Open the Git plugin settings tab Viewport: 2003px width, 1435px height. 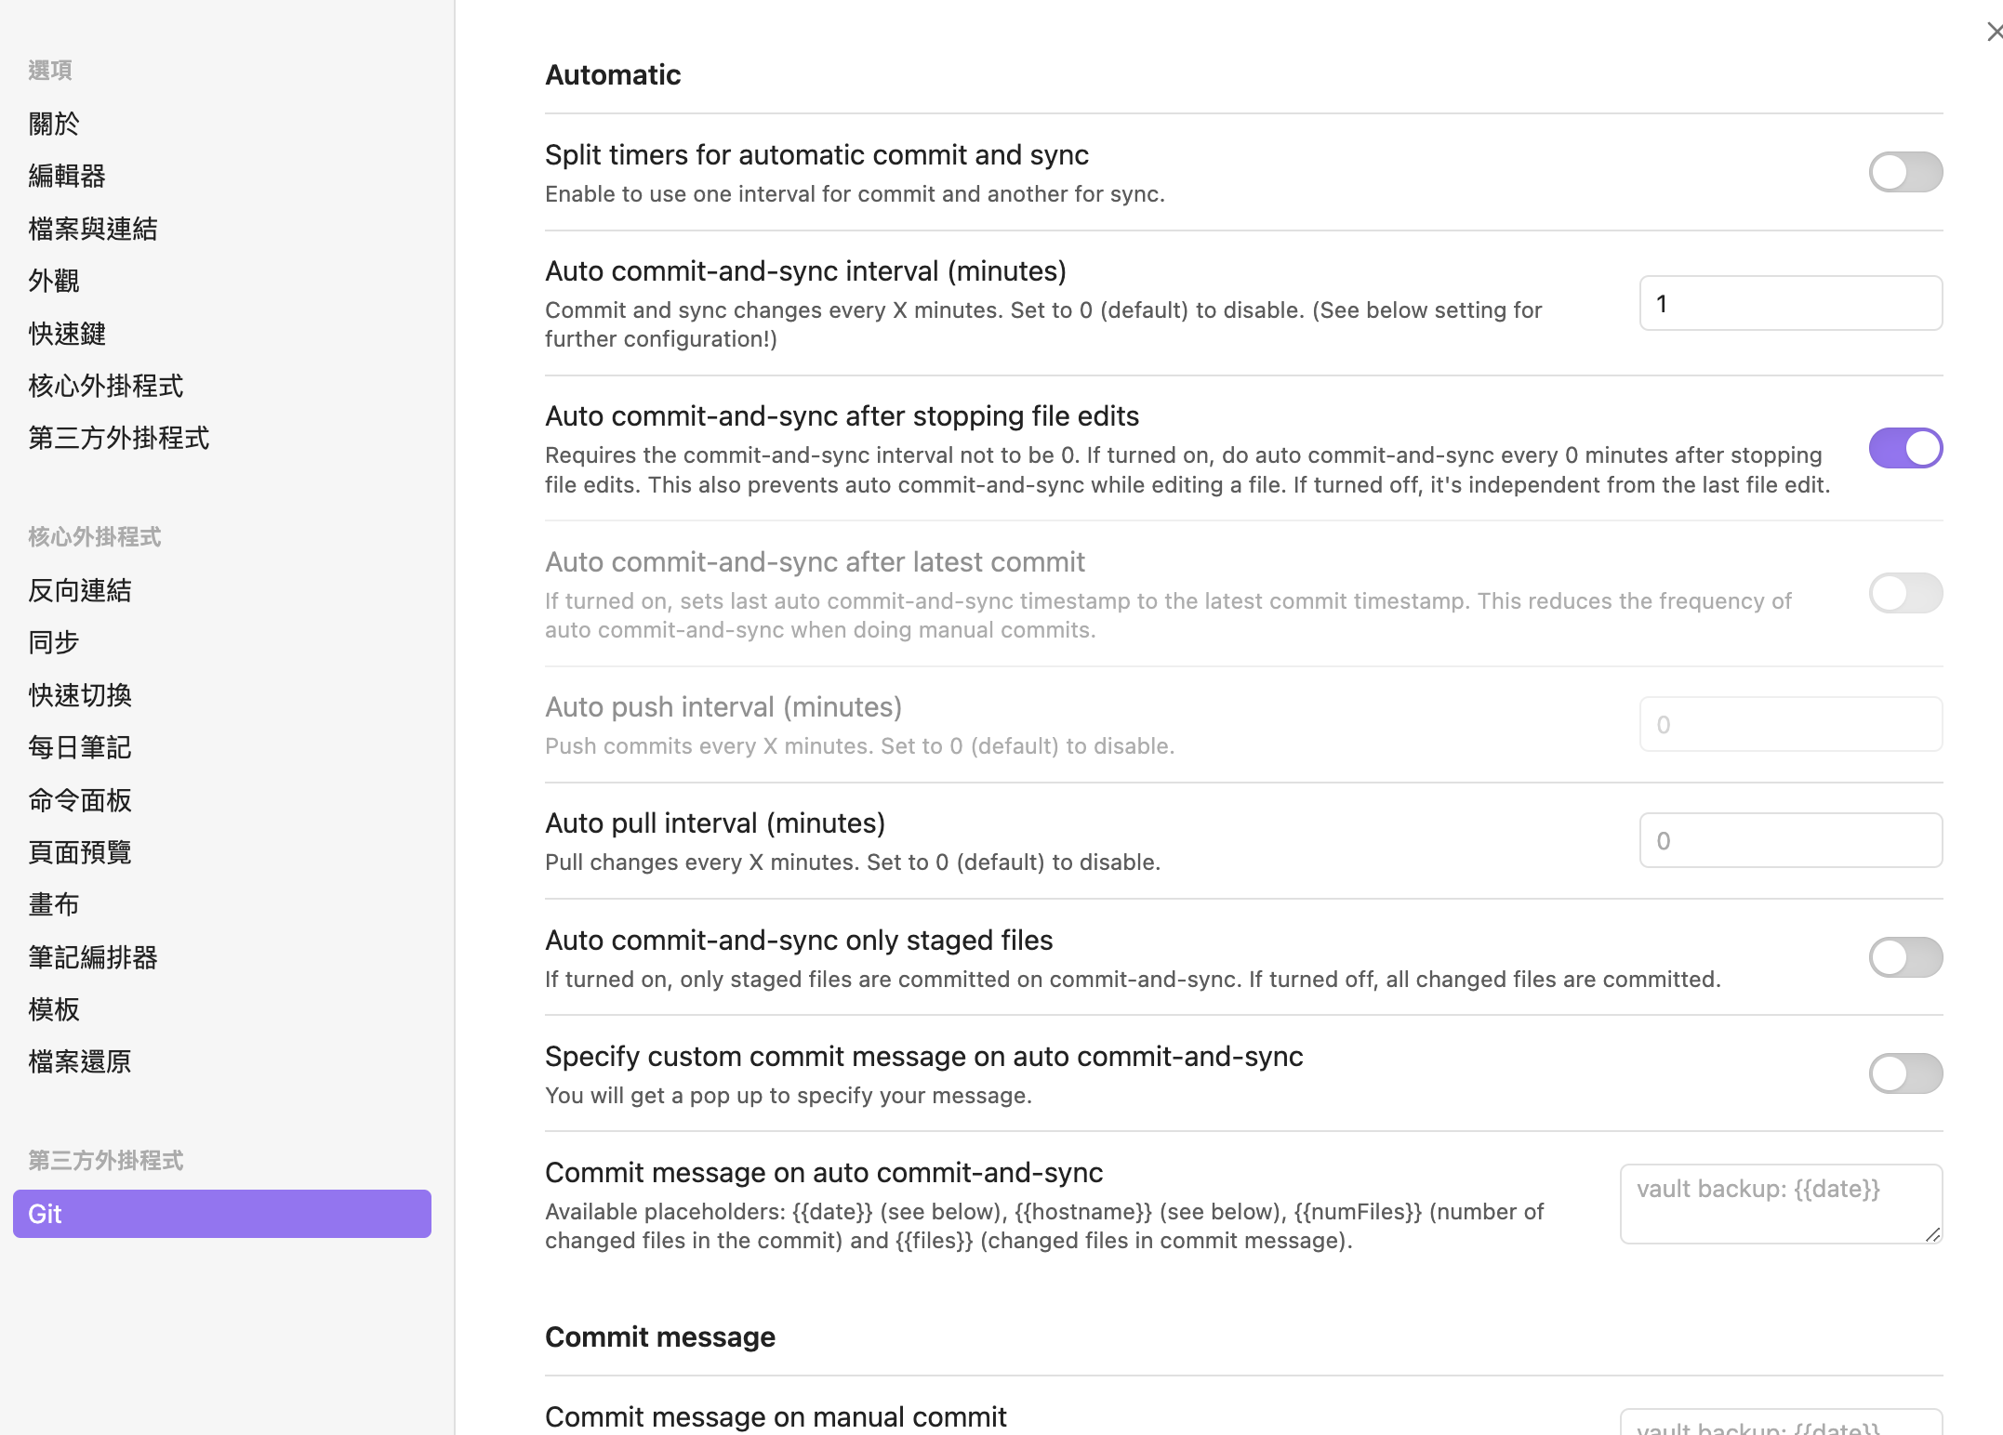(x=221, y=1214)
